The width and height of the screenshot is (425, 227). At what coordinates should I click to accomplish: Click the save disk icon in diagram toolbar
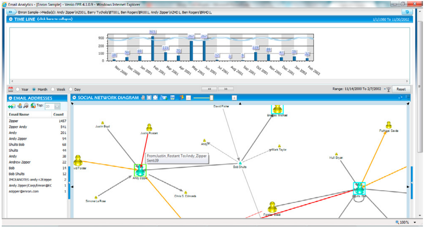(172, 98)
